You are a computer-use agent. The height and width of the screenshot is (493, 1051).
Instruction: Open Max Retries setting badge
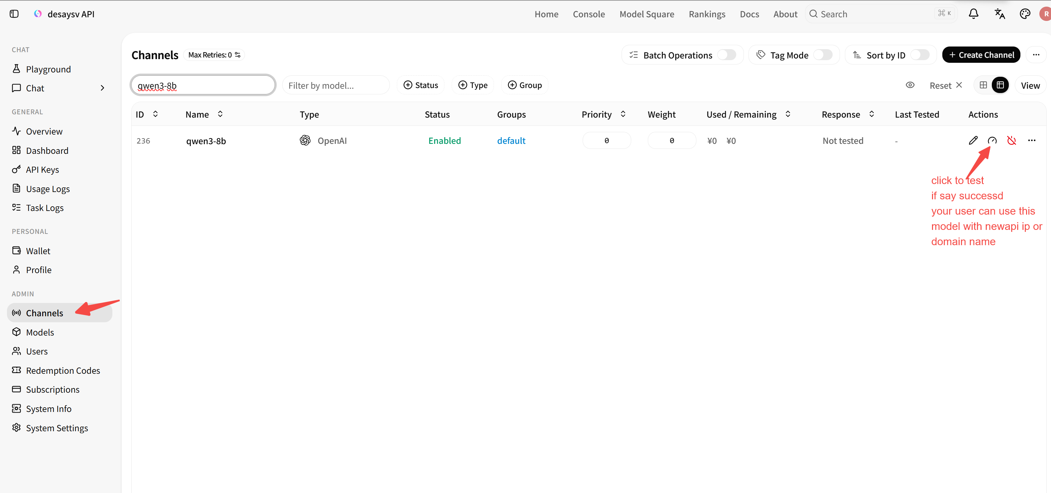point(214,54)
